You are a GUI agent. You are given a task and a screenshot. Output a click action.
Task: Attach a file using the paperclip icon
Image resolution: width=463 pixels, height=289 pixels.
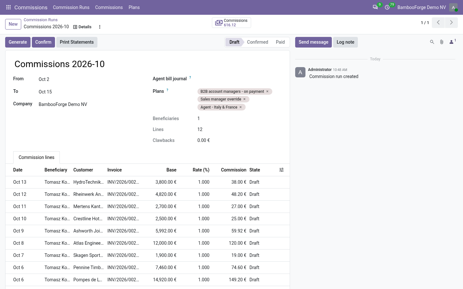[x=442, y=42]
